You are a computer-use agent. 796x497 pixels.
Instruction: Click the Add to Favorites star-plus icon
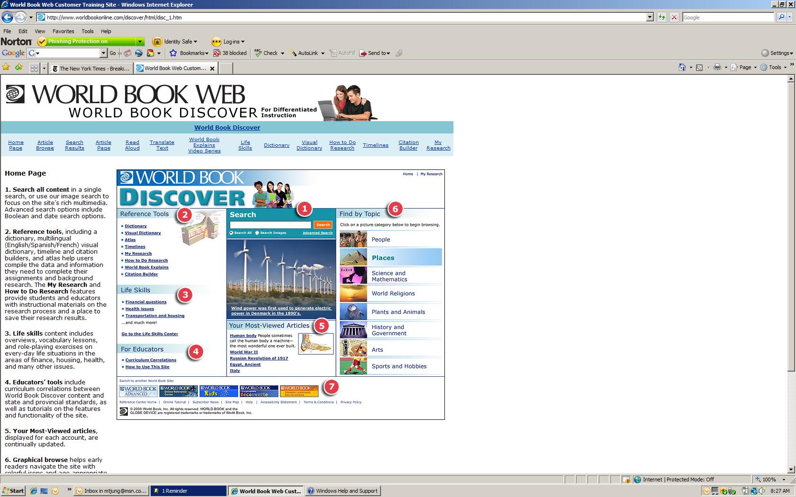pos(18,67)
